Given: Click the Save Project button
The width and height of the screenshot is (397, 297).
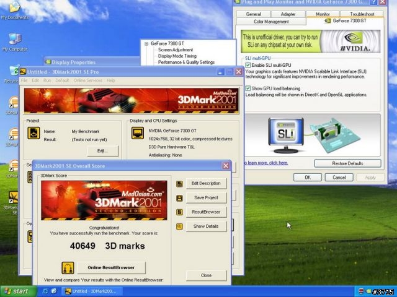Looking at the screenshot, I should pos(206,198).
